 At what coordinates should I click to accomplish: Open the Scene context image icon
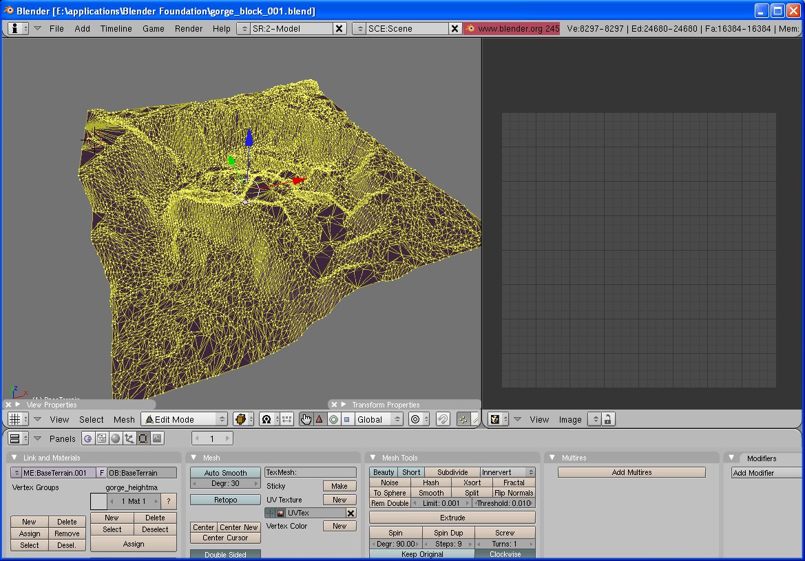157,438
